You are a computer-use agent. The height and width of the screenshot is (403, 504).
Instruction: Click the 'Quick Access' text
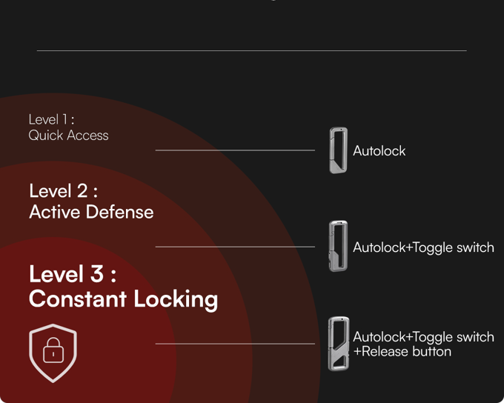(x=68, y=136)
